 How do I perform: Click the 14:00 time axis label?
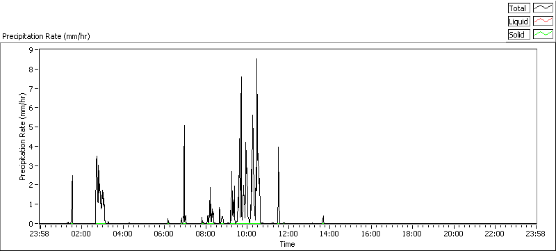[x=329, y=234]
